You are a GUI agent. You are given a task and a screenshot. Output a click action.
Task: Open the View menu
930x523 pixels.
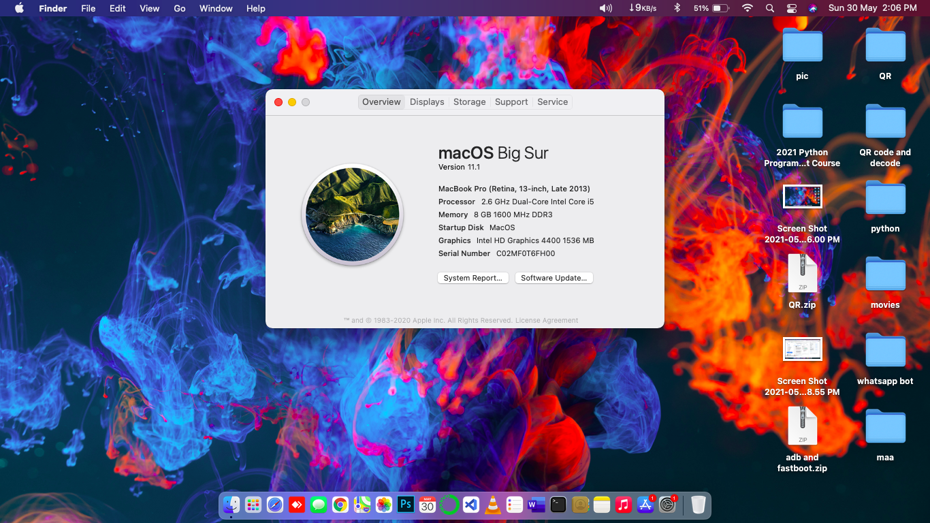point(150,8)
